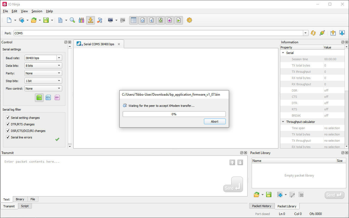
Task: Click the green floppy Save toolbar icon
Action: (x=46, y=20)
